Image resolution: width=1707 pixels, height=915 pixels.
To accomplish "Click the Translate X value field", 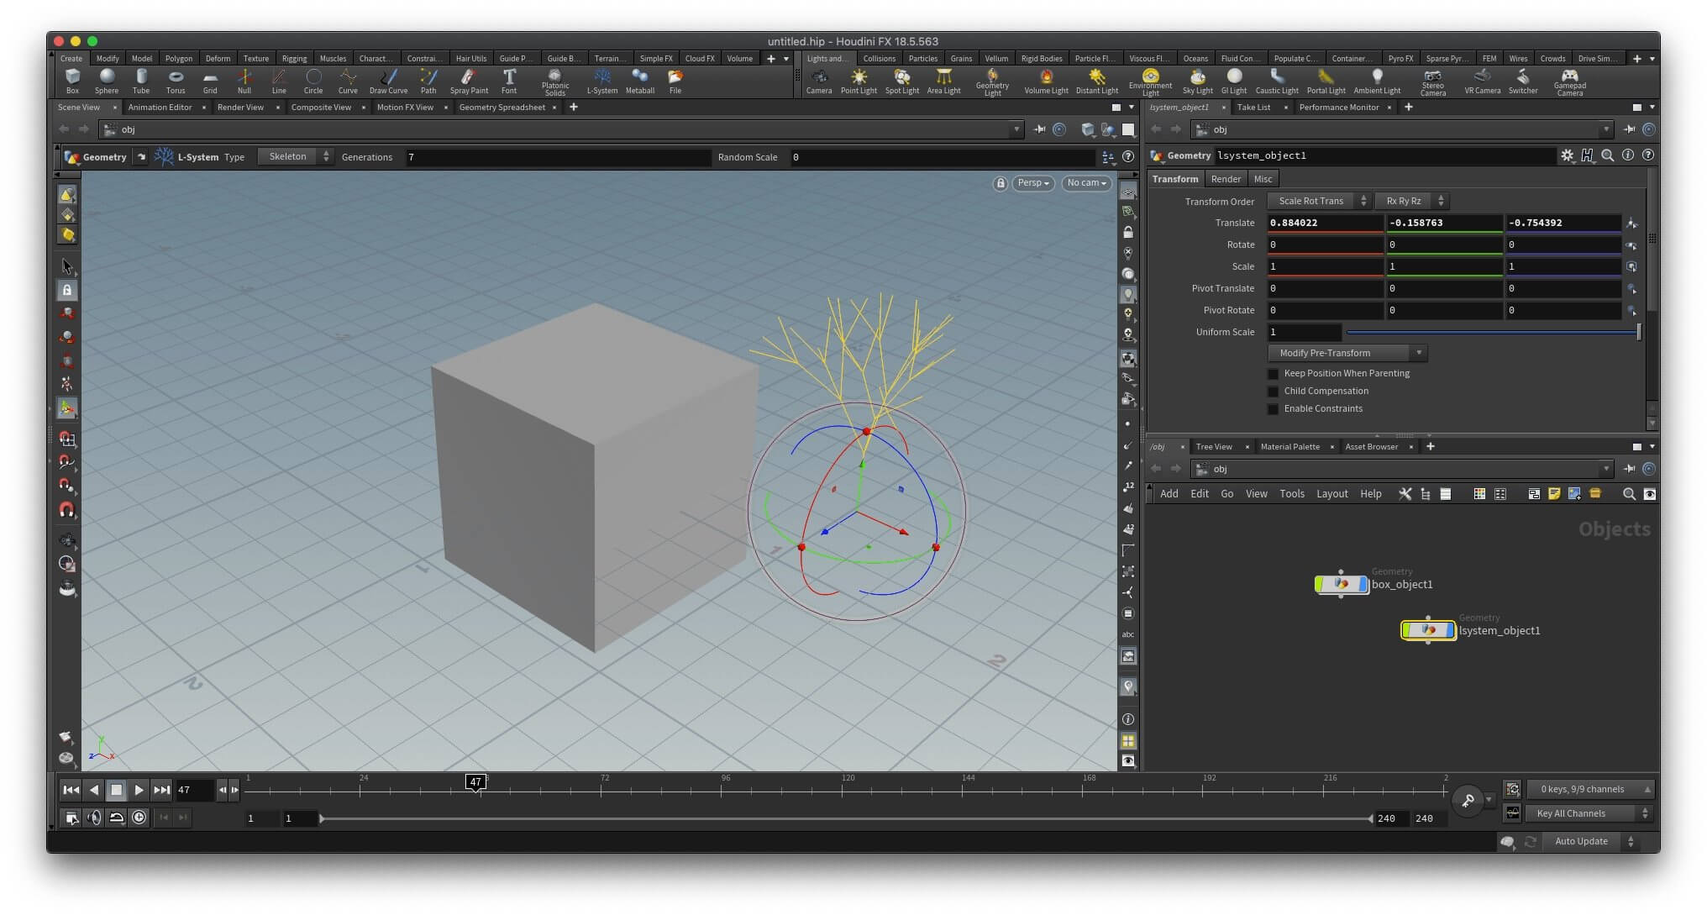I will click(1325, 223).
